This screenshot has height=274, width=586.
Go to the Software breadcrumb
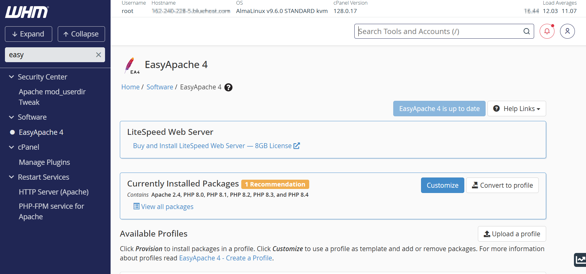point(160,87)
